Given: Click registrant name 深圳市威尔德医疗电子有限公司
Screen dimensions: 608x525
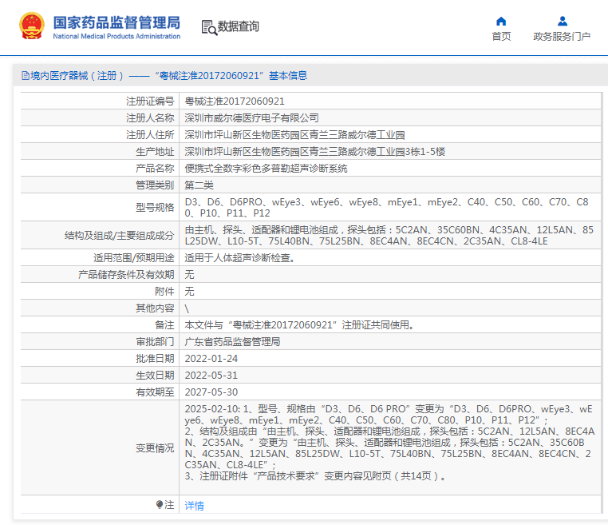Looking at the screenshot, I should pos(251,118).
